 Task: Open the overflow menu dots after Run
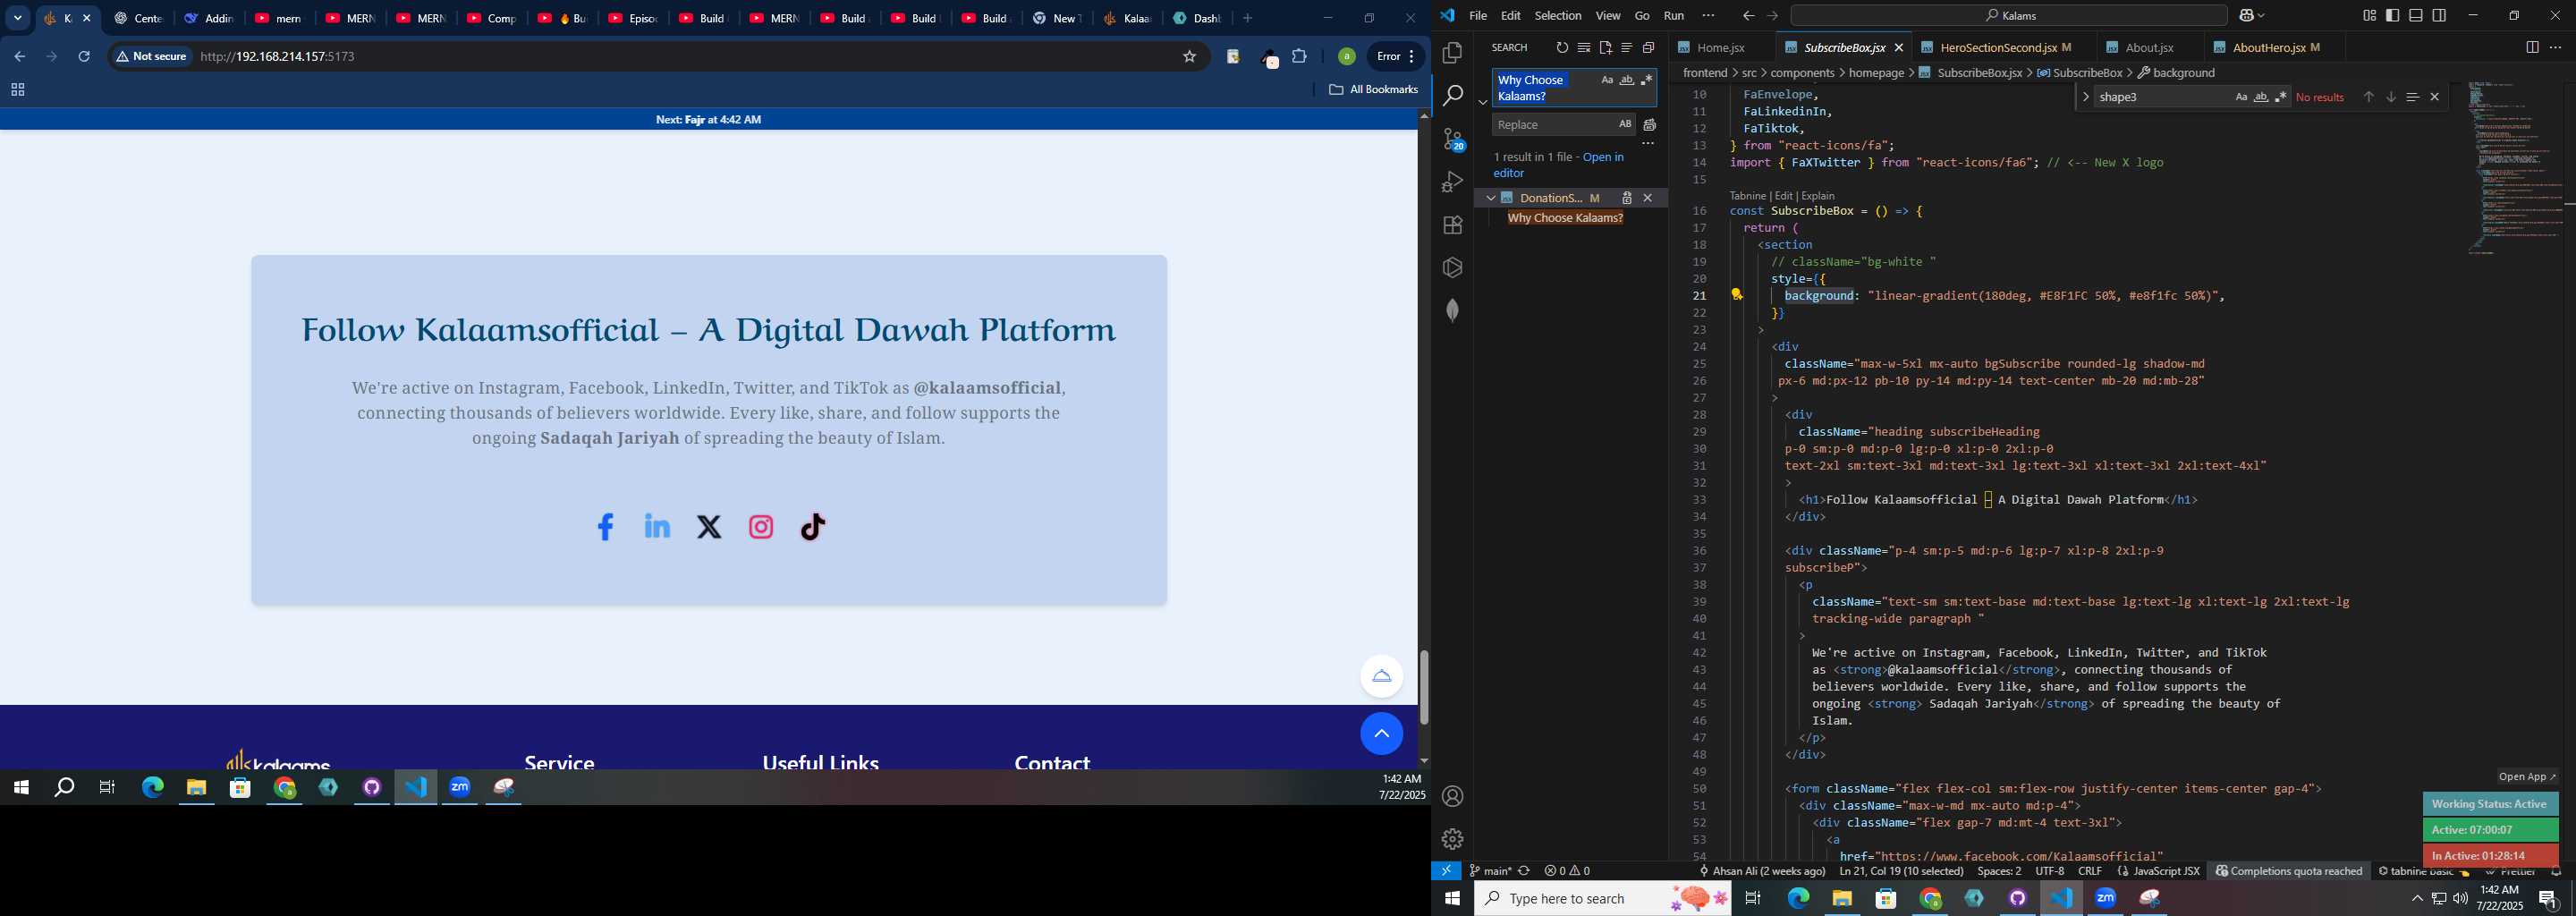pos(1708,16)
